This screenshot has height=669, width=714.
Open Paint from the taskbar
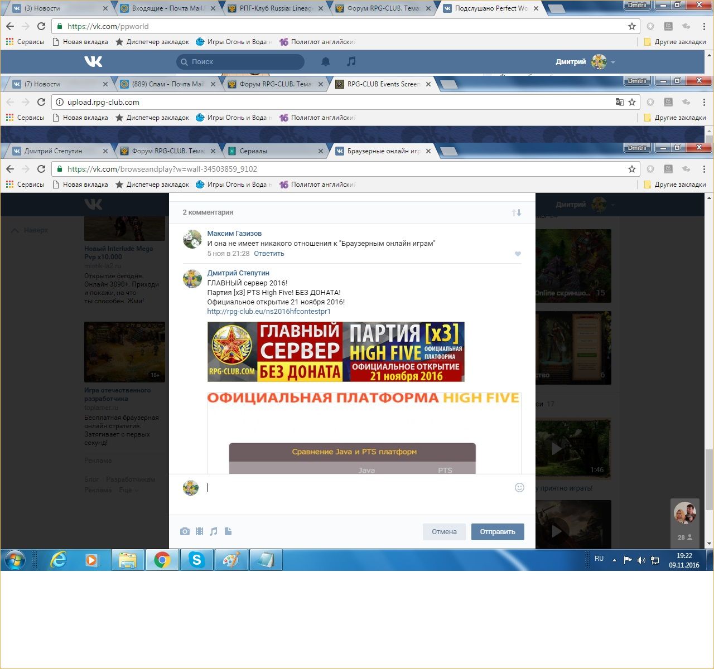point(231,560)
